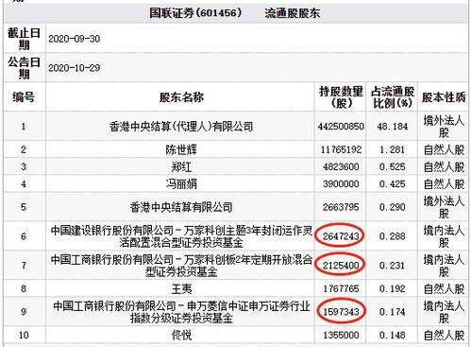Select the 股本性质 column header
This screenshot has width=471, height=347.
(x=444, y=97)
